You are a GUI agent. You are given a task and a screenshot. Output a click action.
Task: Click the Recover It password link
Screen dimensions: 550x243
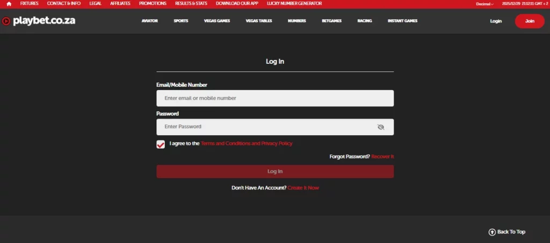pyautogui.click(x=382, y=157)
